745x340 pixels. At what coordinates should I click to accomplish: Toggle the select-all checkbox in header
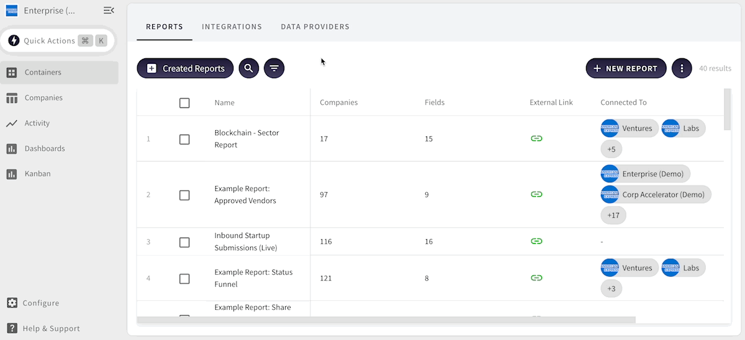(184, 103)
